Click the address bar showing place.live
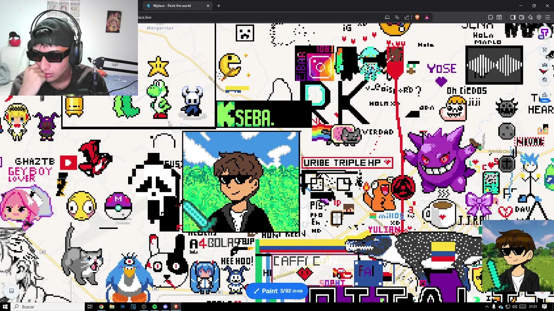This screenshot has height=311, width=554. click(x=260, y=17)
